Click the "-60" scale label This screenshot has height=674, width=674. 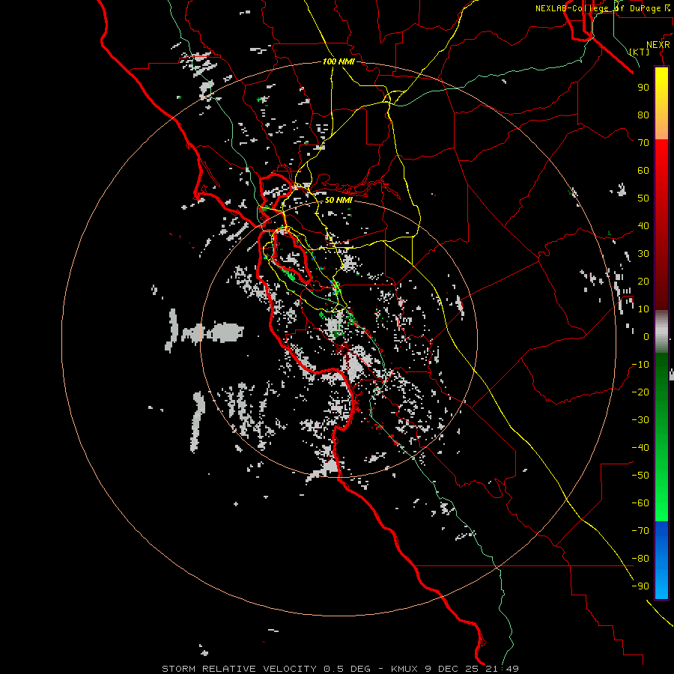[640, 503]
